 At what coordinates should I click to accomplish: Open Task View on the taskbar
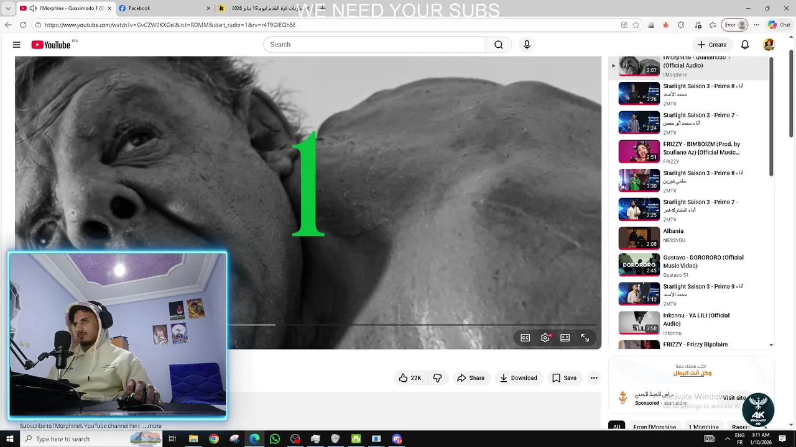tap(172, 439)
